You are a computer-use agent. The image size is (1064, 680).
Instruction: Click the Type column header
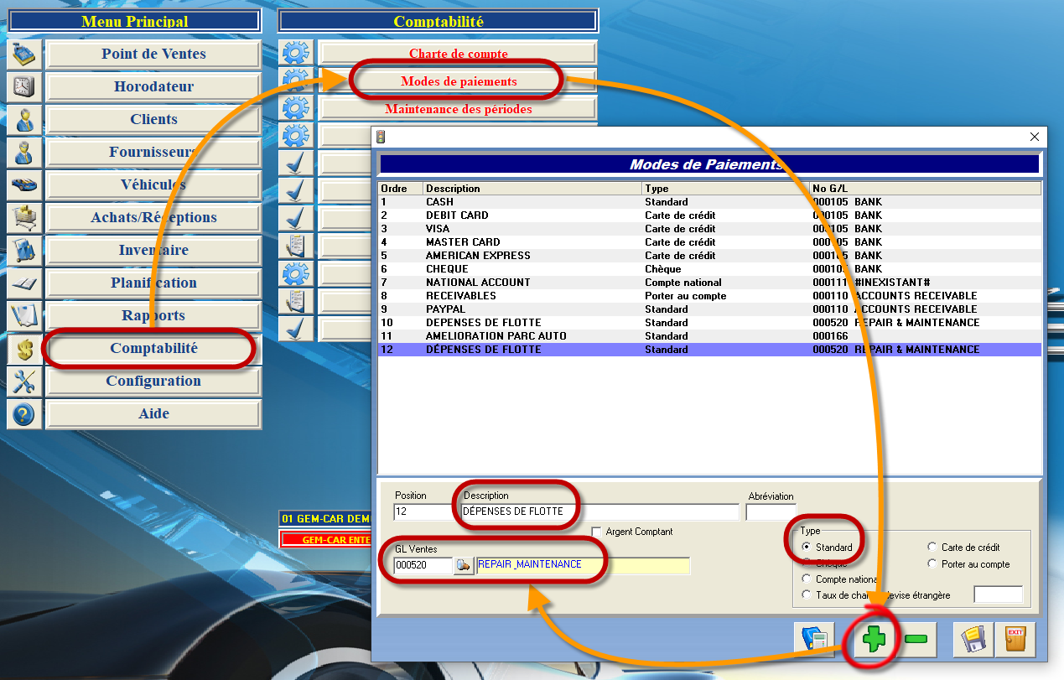coord(726,189)
